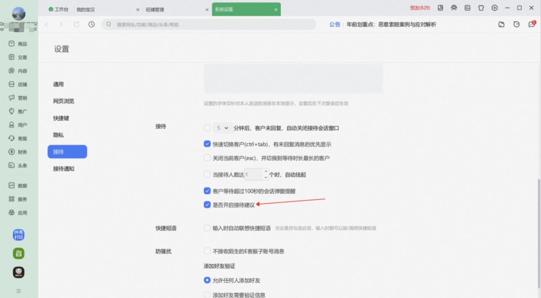Increase the reception count stepper up arrow

266,172
